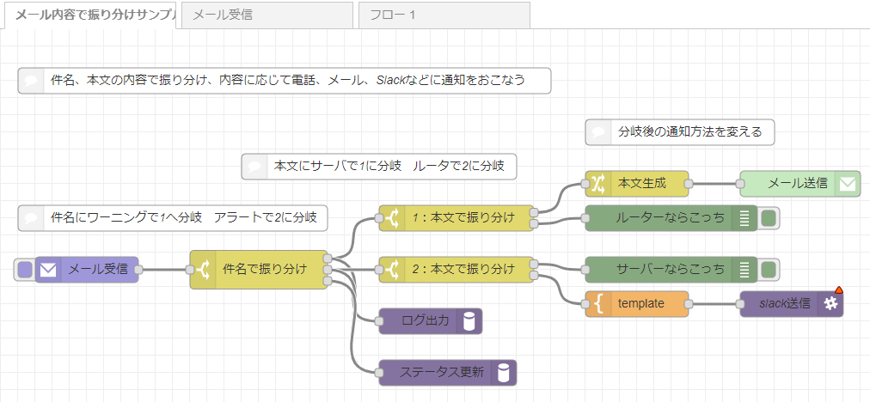
Task: Select the メール内容で振り分けサンプル tab
Action: [90, 15]
